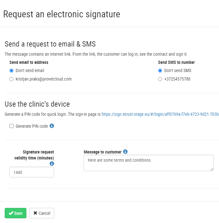Select the "Don't send email" radio option
Image resolution: width=219 pixels, height=223 pixels.
(x=12, y=70)
